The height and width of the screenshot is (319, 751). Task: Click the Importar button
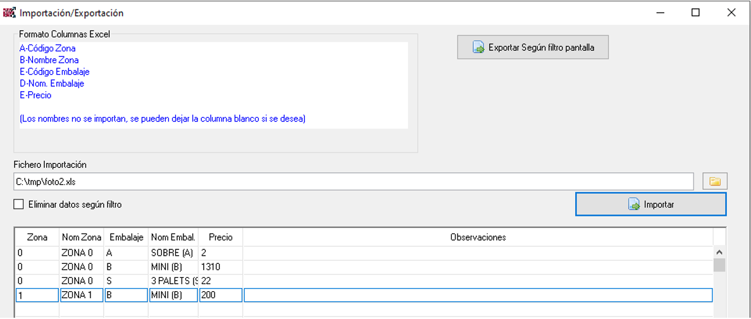coord(651,204)
